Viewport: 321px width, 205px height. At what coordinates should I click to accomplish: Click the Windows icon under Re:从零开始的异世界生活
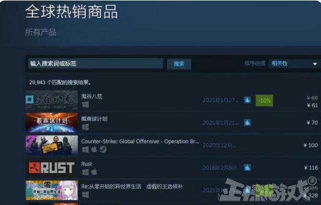[x=85, y=194]
